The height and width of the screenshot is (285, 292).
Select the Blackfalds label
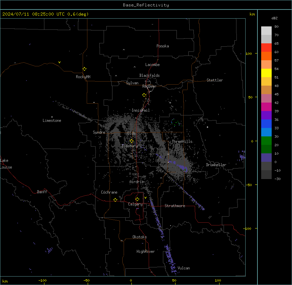pyautogui.click(x=149, y=75)
